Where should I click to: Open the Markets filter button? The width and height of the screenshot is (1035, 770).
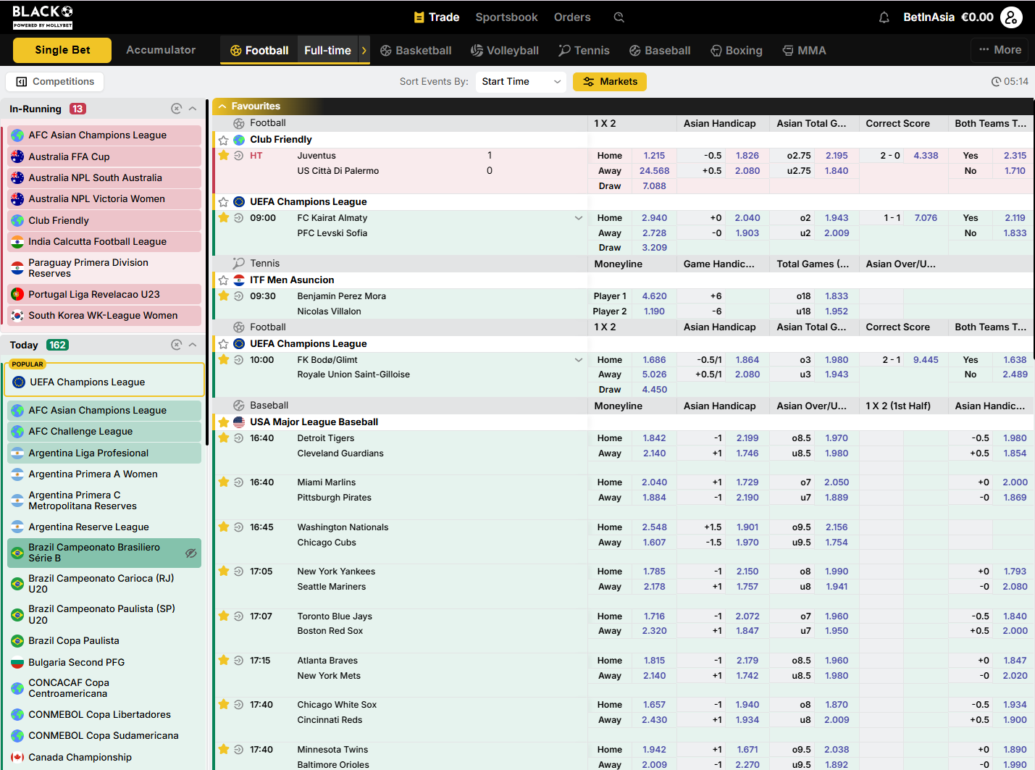pos(610,82)
